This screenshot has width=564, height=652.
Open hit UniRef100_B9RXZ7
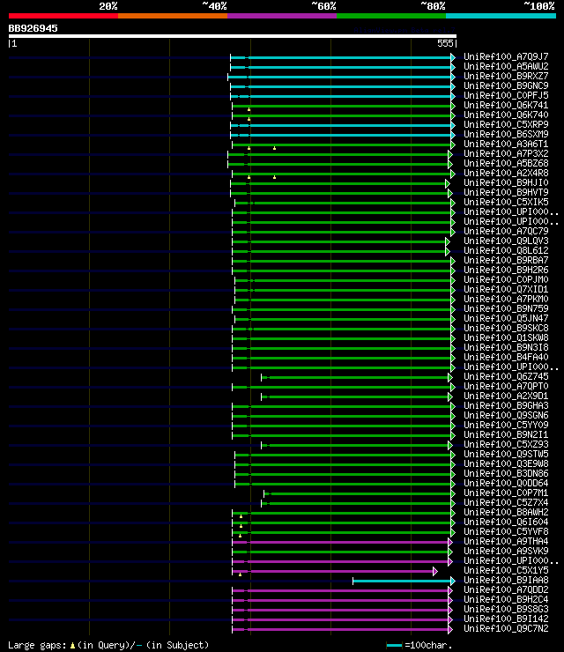(x=506, y=76)
